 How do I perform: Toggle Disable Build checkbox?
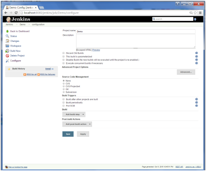click(63, 60)
